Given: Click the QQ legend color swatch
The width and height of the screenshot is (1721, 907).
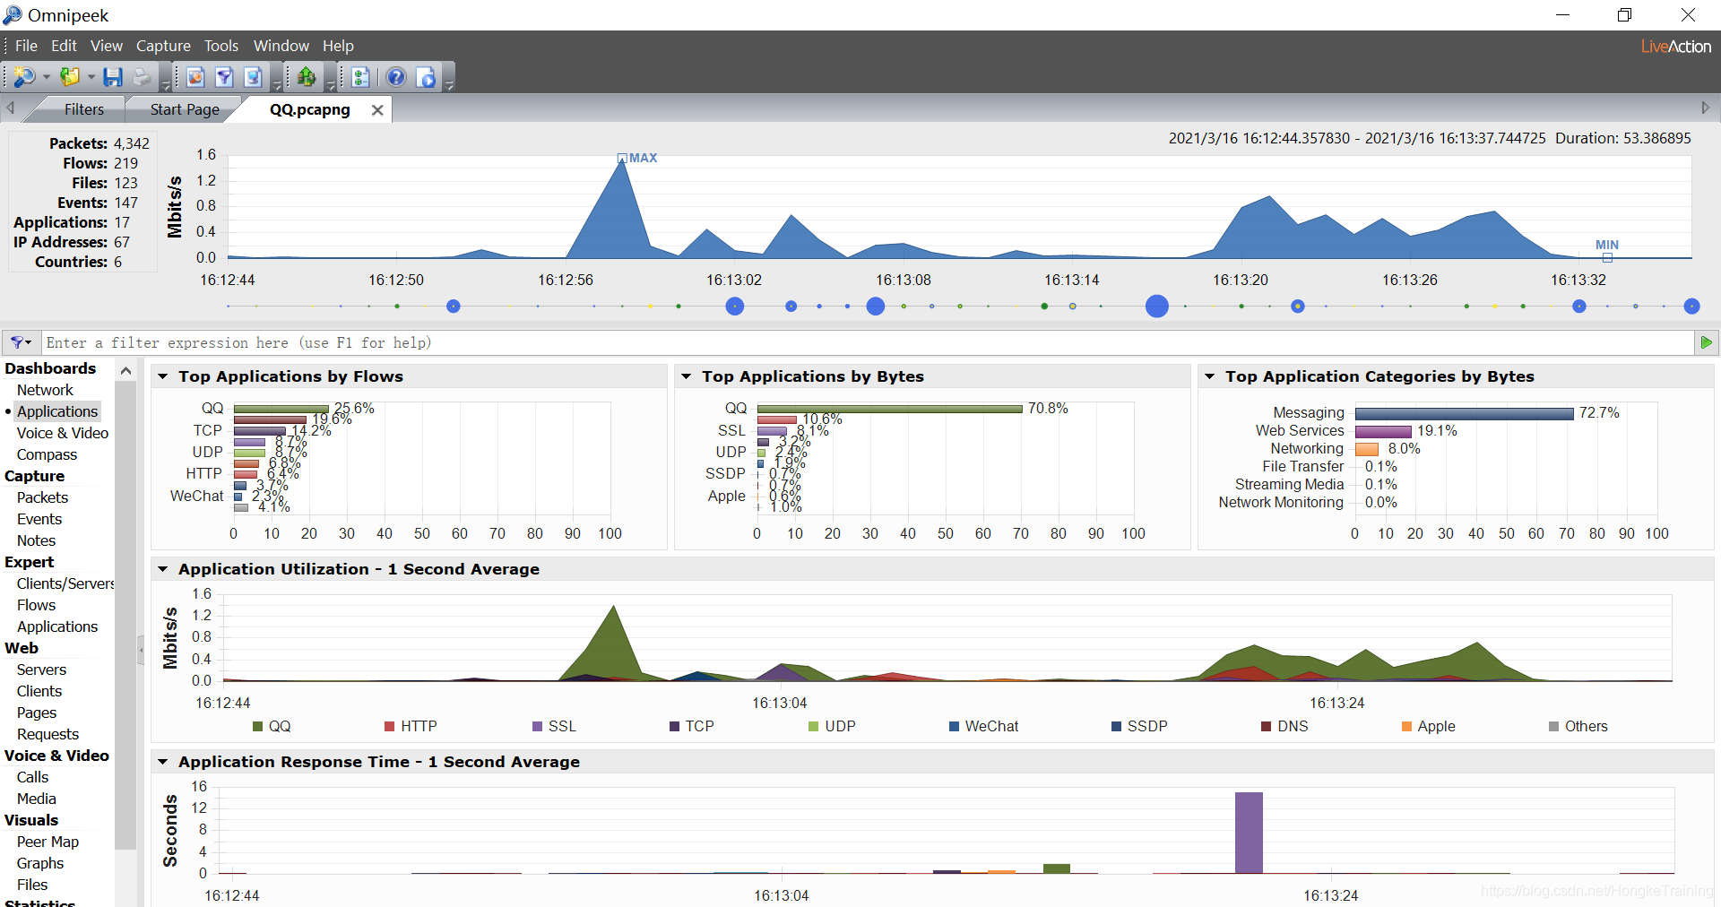Looking at the screenshot, I should pos(258,727).
